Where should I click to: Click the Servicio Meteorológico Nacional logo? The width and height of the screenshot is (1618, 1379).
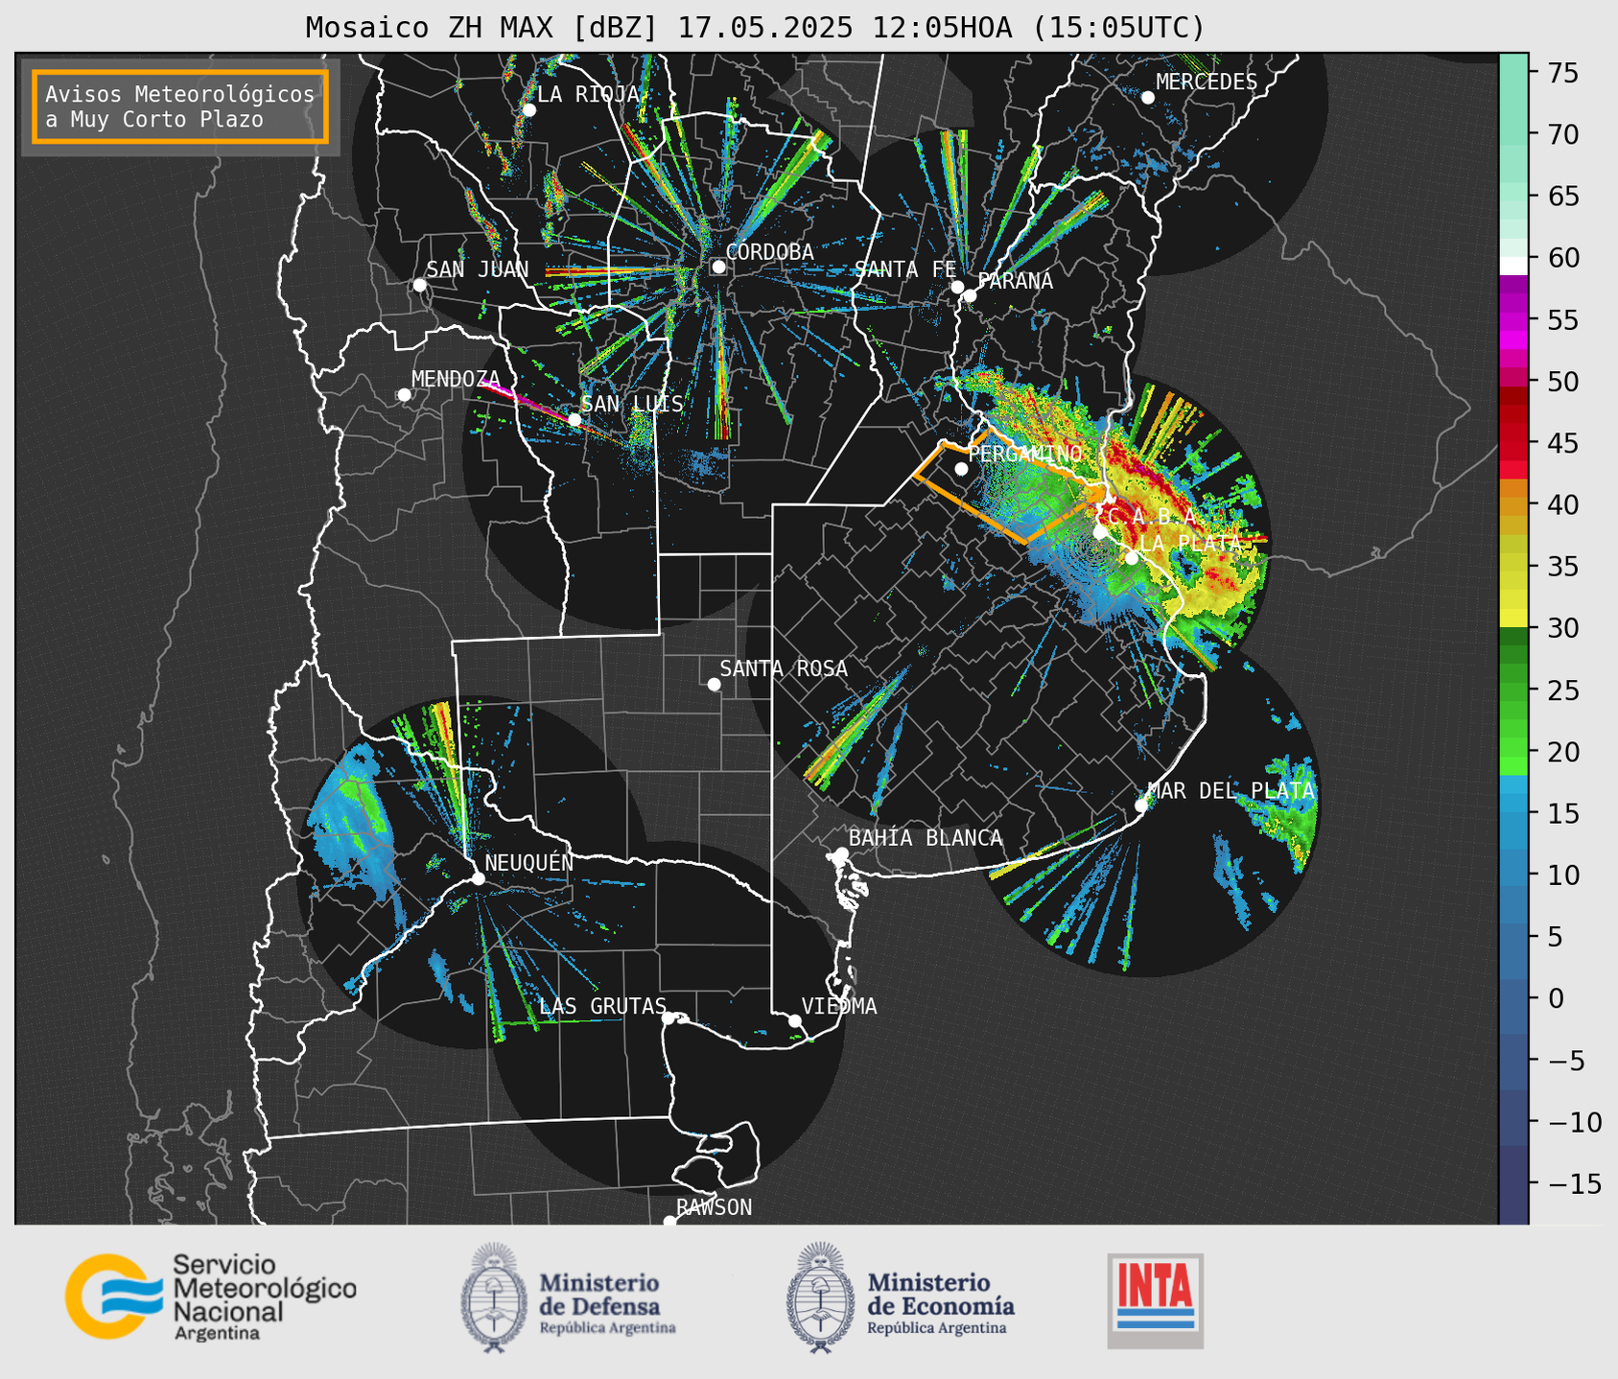[x=211, y=1297]
